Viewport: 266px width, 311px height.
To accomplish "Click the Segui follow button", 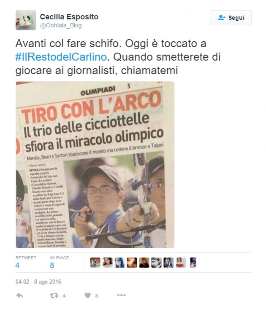I will coord(231,18).
